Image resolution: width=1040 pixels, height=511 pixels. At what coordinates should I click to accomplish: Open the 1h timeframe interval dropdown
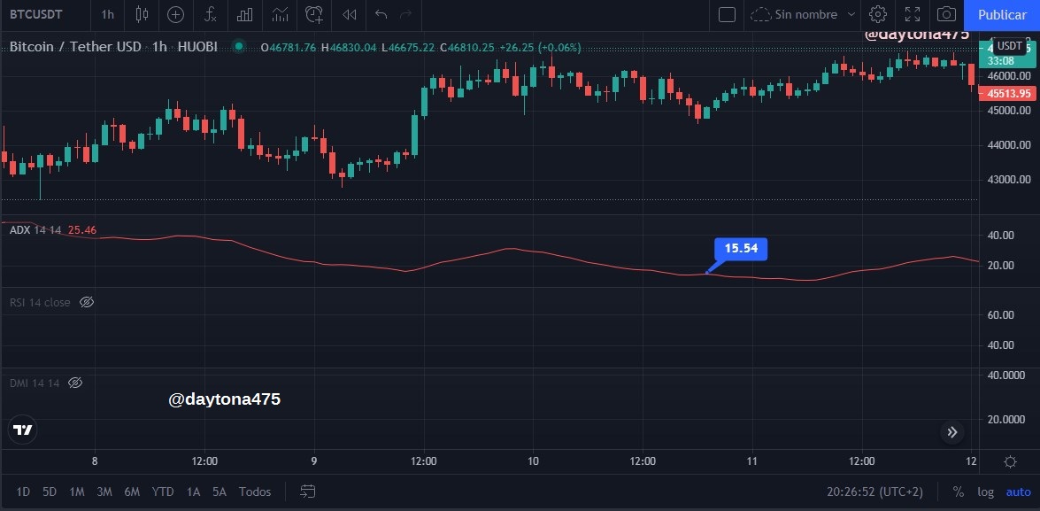click(x=107, y=14)
